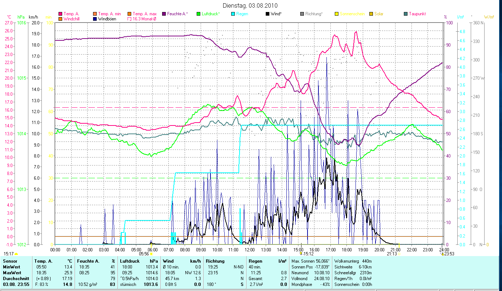Click the sunset marker at 21:13
The image size is (502, 291).
point(399,254)
